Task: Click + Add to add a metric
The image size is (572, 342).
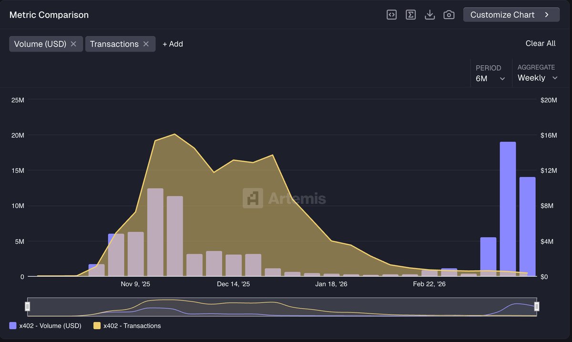Action: [173, 44]
